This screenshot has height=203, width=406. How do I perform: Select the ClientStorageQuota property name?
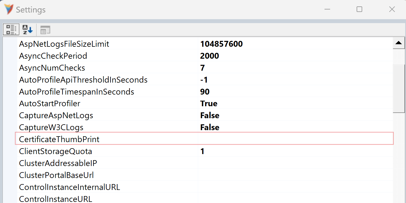(x=56, y=152)
